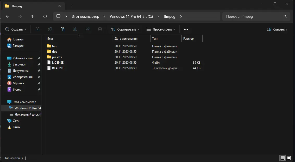The height and width of the screenshot is (162, 295).
Task: Click the Copy icon in toolbar
Action: point(50,29)
